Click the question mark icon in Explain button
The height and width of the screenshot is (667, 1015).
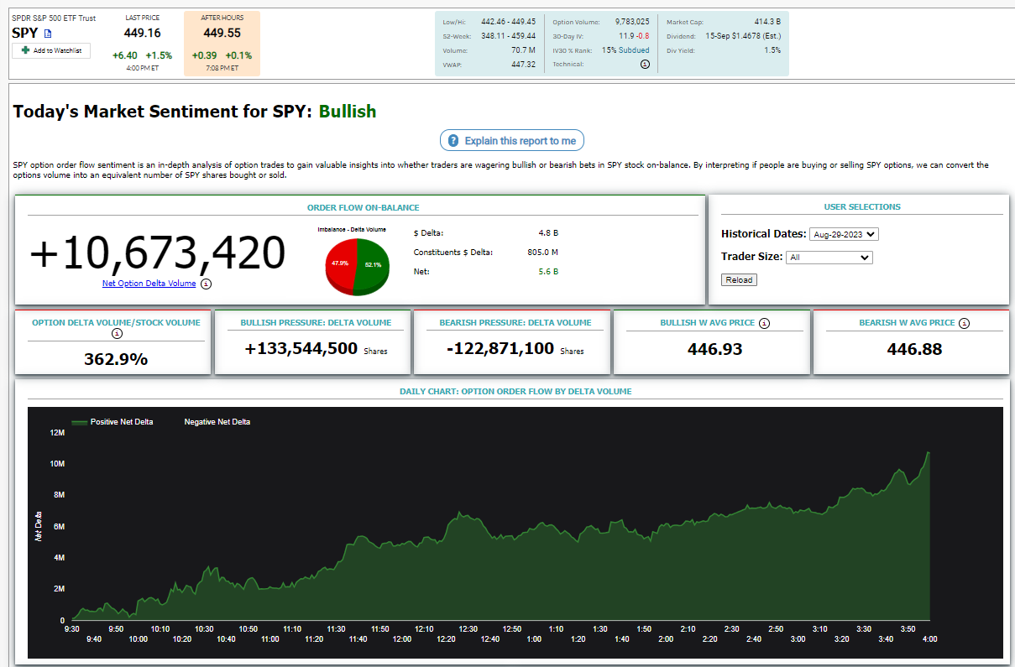tap(453, 141)
